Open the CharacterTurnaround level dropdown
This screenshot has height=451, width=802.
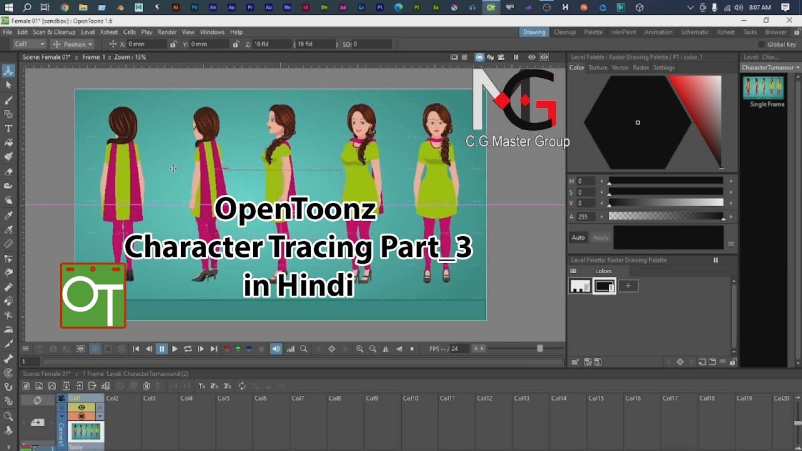pyautogui.click(x=770, y=67)
